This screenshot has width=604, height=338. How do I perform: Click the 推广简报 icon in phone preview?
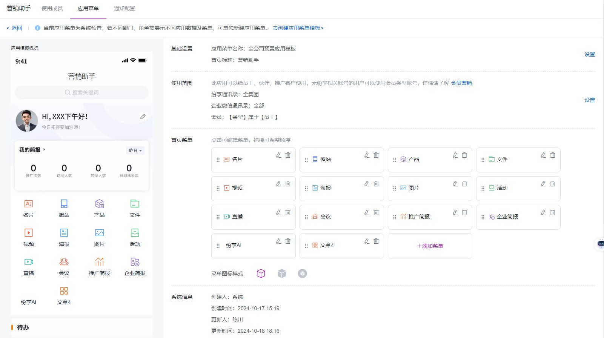pos(99,262)
